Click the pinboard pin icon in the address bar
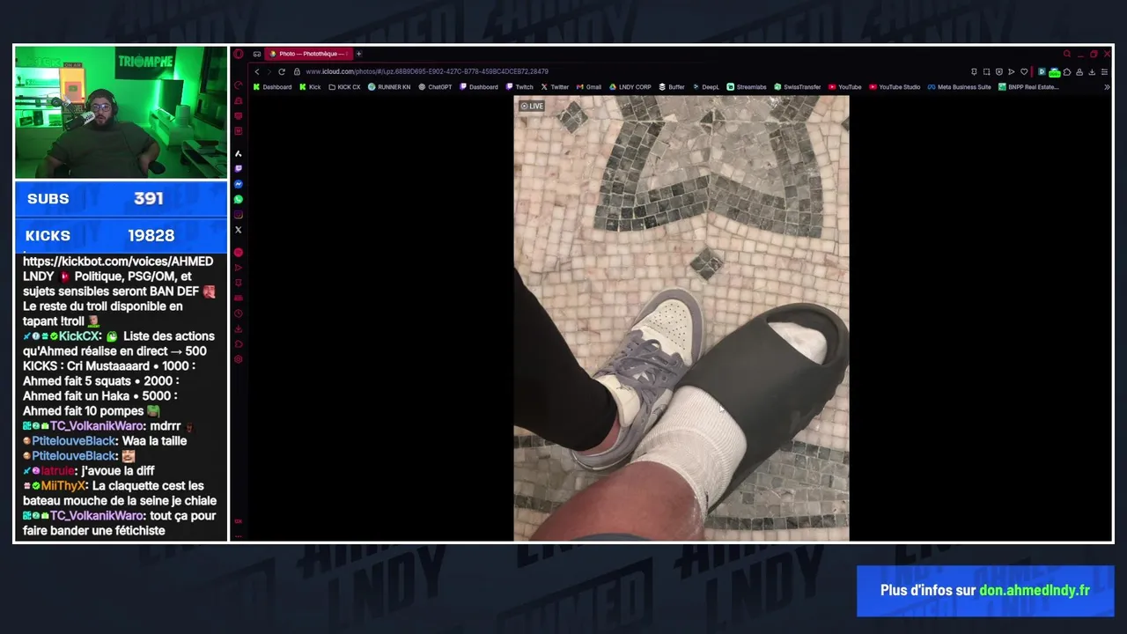Image resolution: width=1127 pixels, height=634 pixels. tap(974, 71)
